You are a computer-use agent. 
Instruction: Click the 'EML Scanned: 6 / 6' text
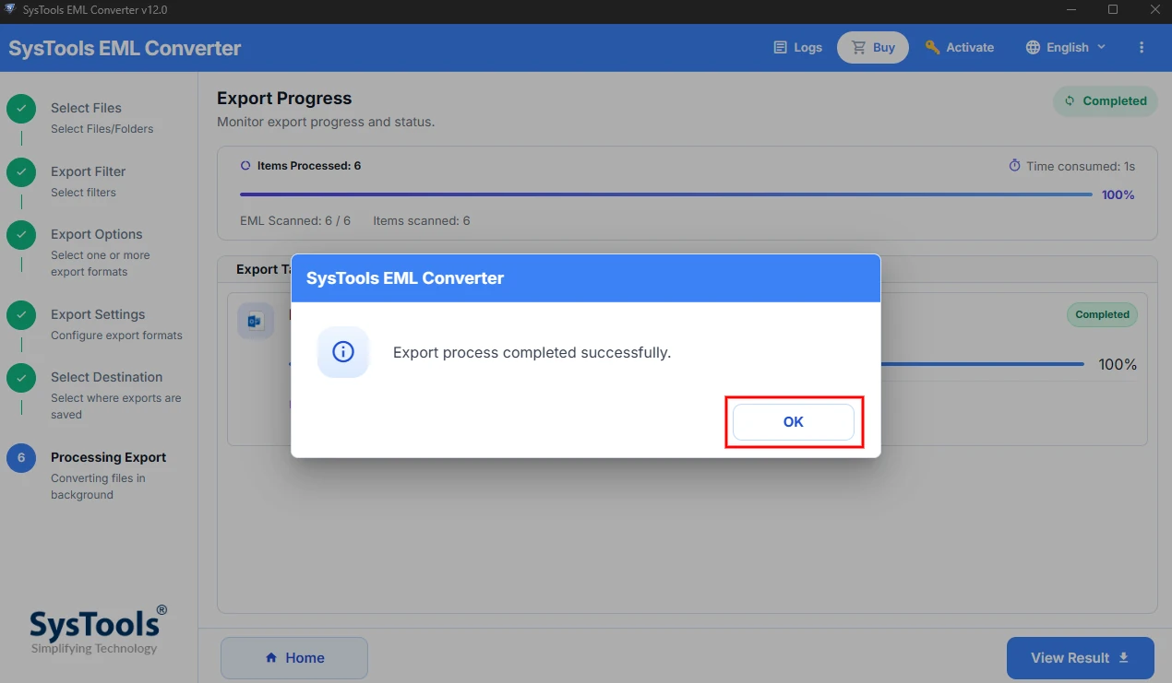point(295,221)
